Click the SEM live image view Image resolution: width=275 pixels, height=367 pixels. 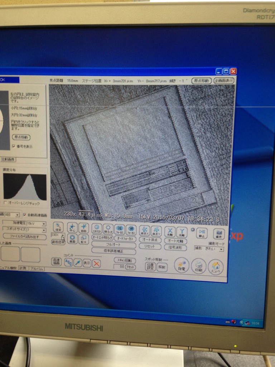[x=143, y=154]
